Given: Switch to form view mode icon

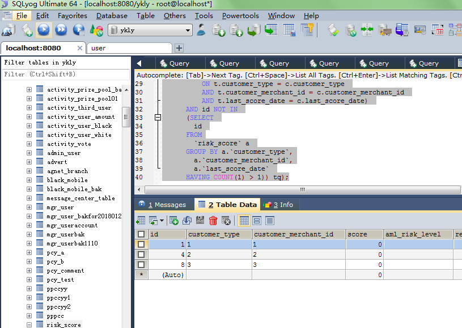Looking at the screenshot, I should [x=257, y=221].
